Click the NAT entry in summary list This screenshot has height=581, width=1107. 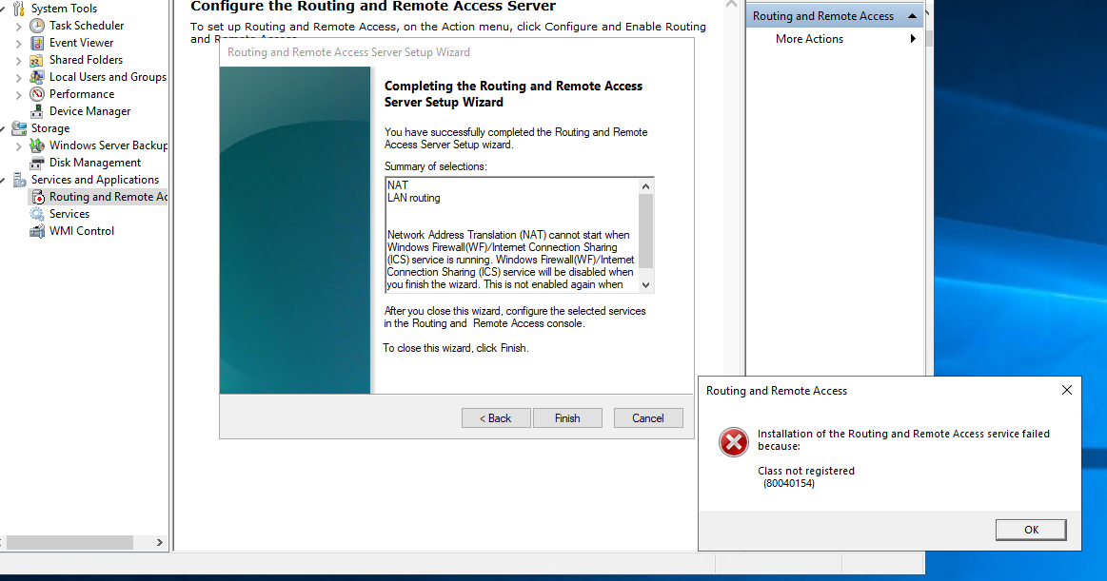[398, 184]
